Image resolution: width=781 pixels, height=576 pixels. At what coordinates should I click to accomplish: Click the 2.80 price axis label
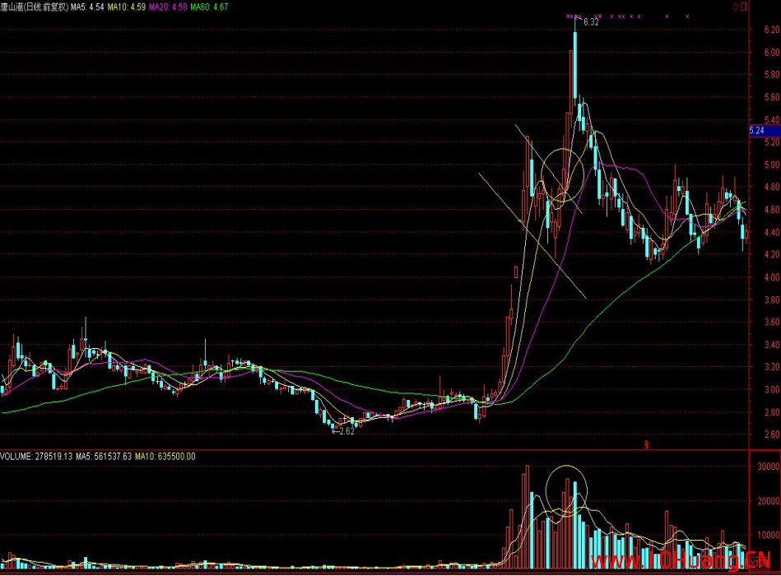[772, 412]
